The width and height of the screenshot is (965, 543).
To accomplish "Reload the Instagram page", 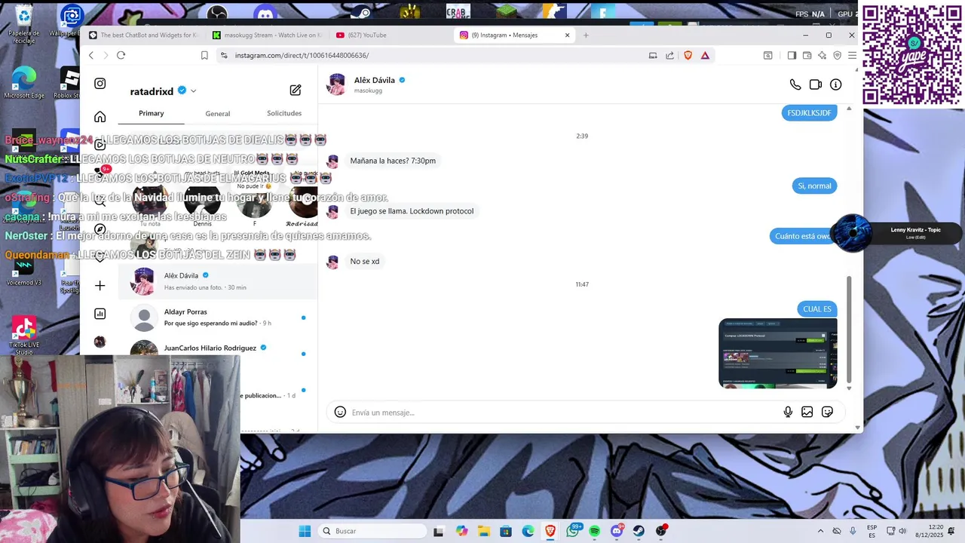I will point(121,55).
